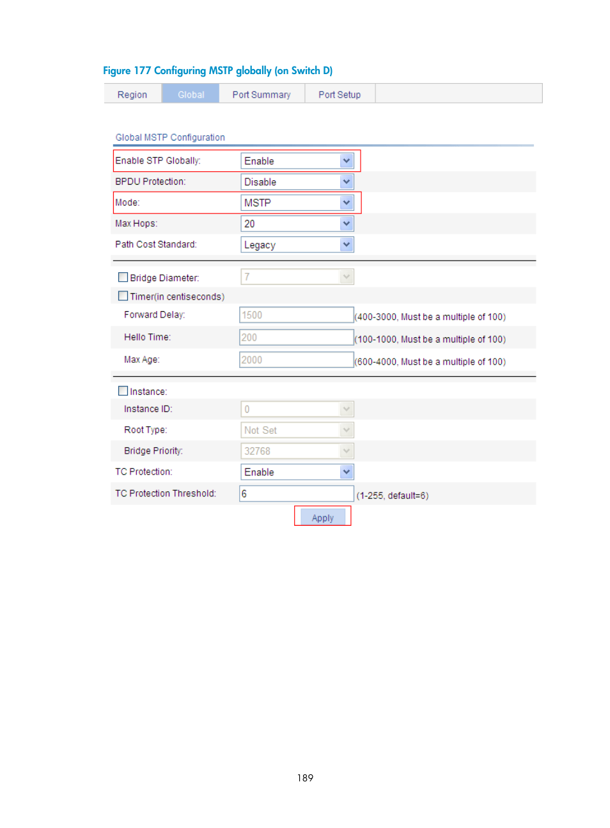The height and width of the screenshot is (828, 610).
Task: Open the Port Summary tab
Action: pos(261,95)
